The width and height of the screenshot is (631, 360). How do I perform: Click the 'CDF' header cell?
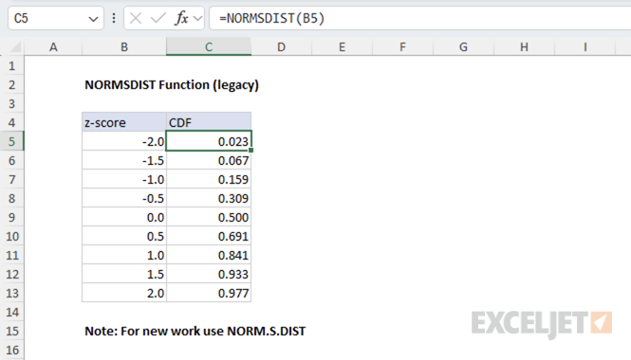(x=209, y=122)
